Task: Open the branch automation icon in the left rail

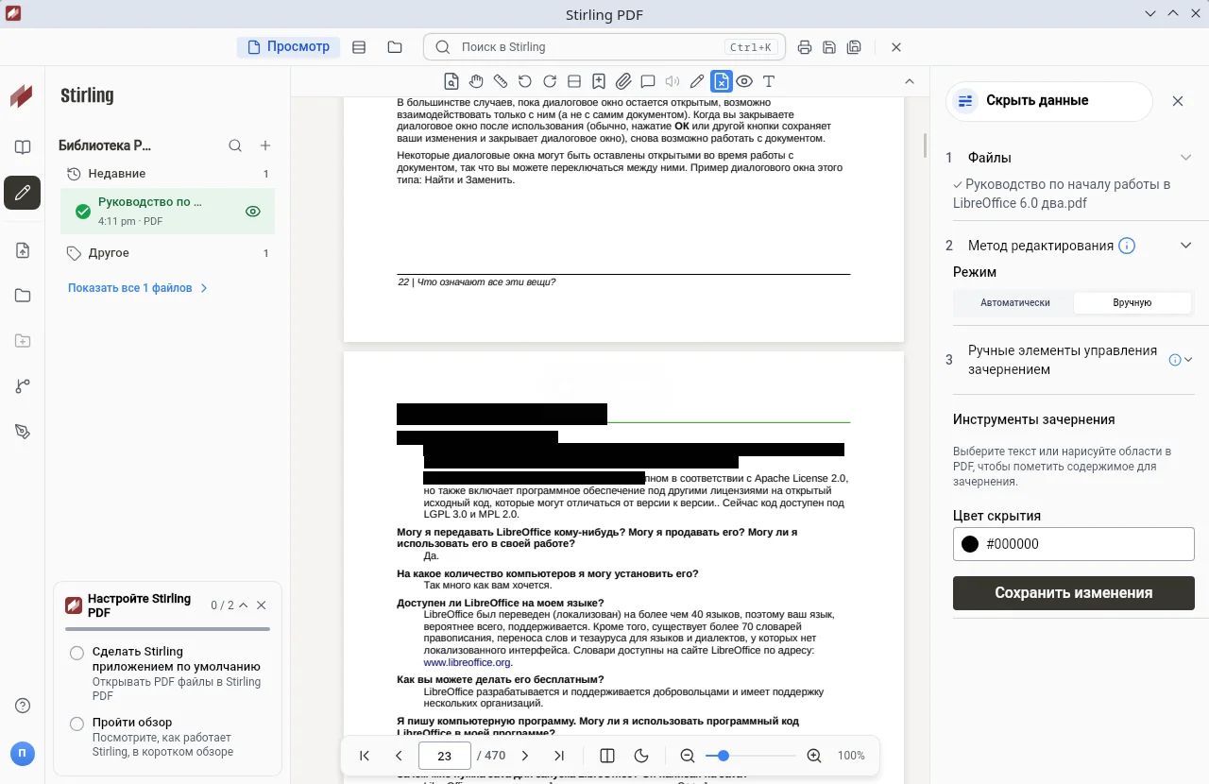Action: (x=23, y=386)
